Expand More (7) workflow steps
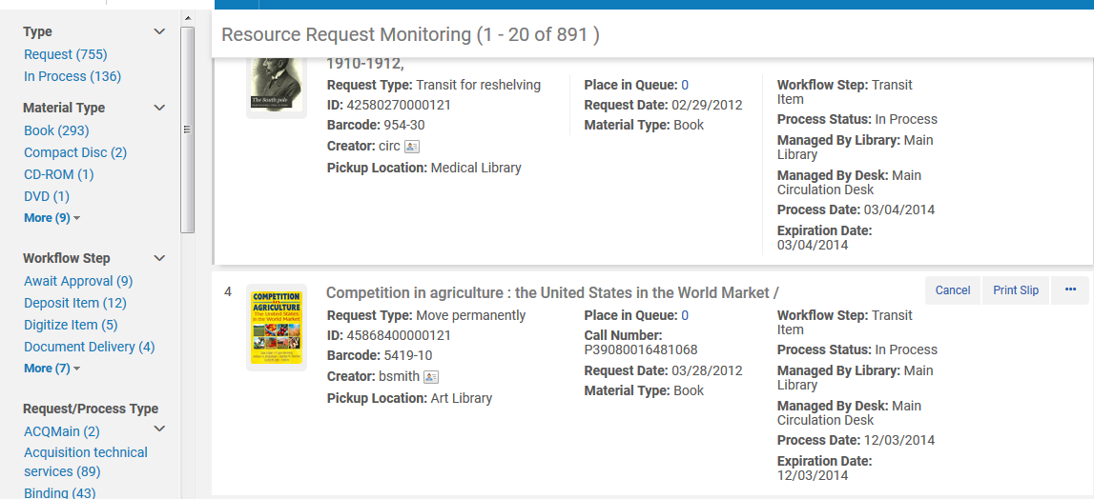The height and width of the screenshot is (499, 1094). 52,369
